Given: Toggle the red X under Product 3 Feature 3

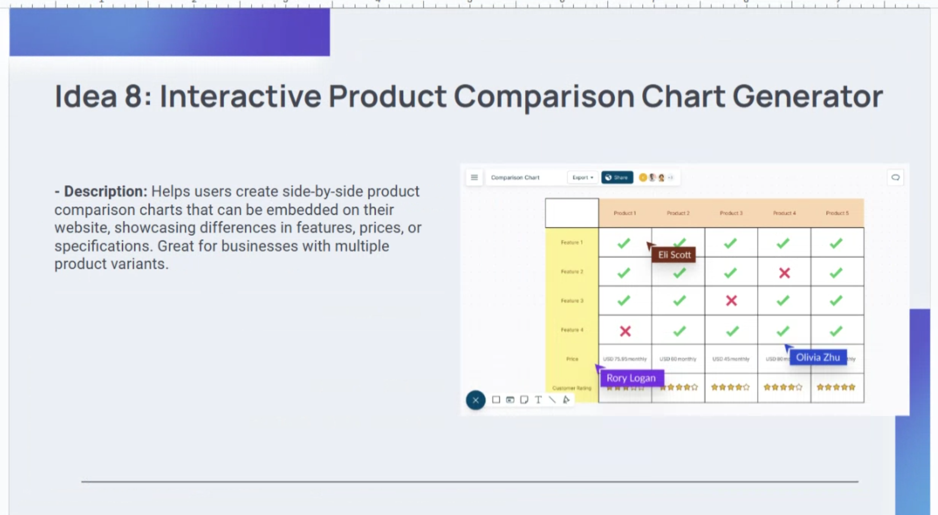Looking at the screenshot, I should tap(731, 300).
